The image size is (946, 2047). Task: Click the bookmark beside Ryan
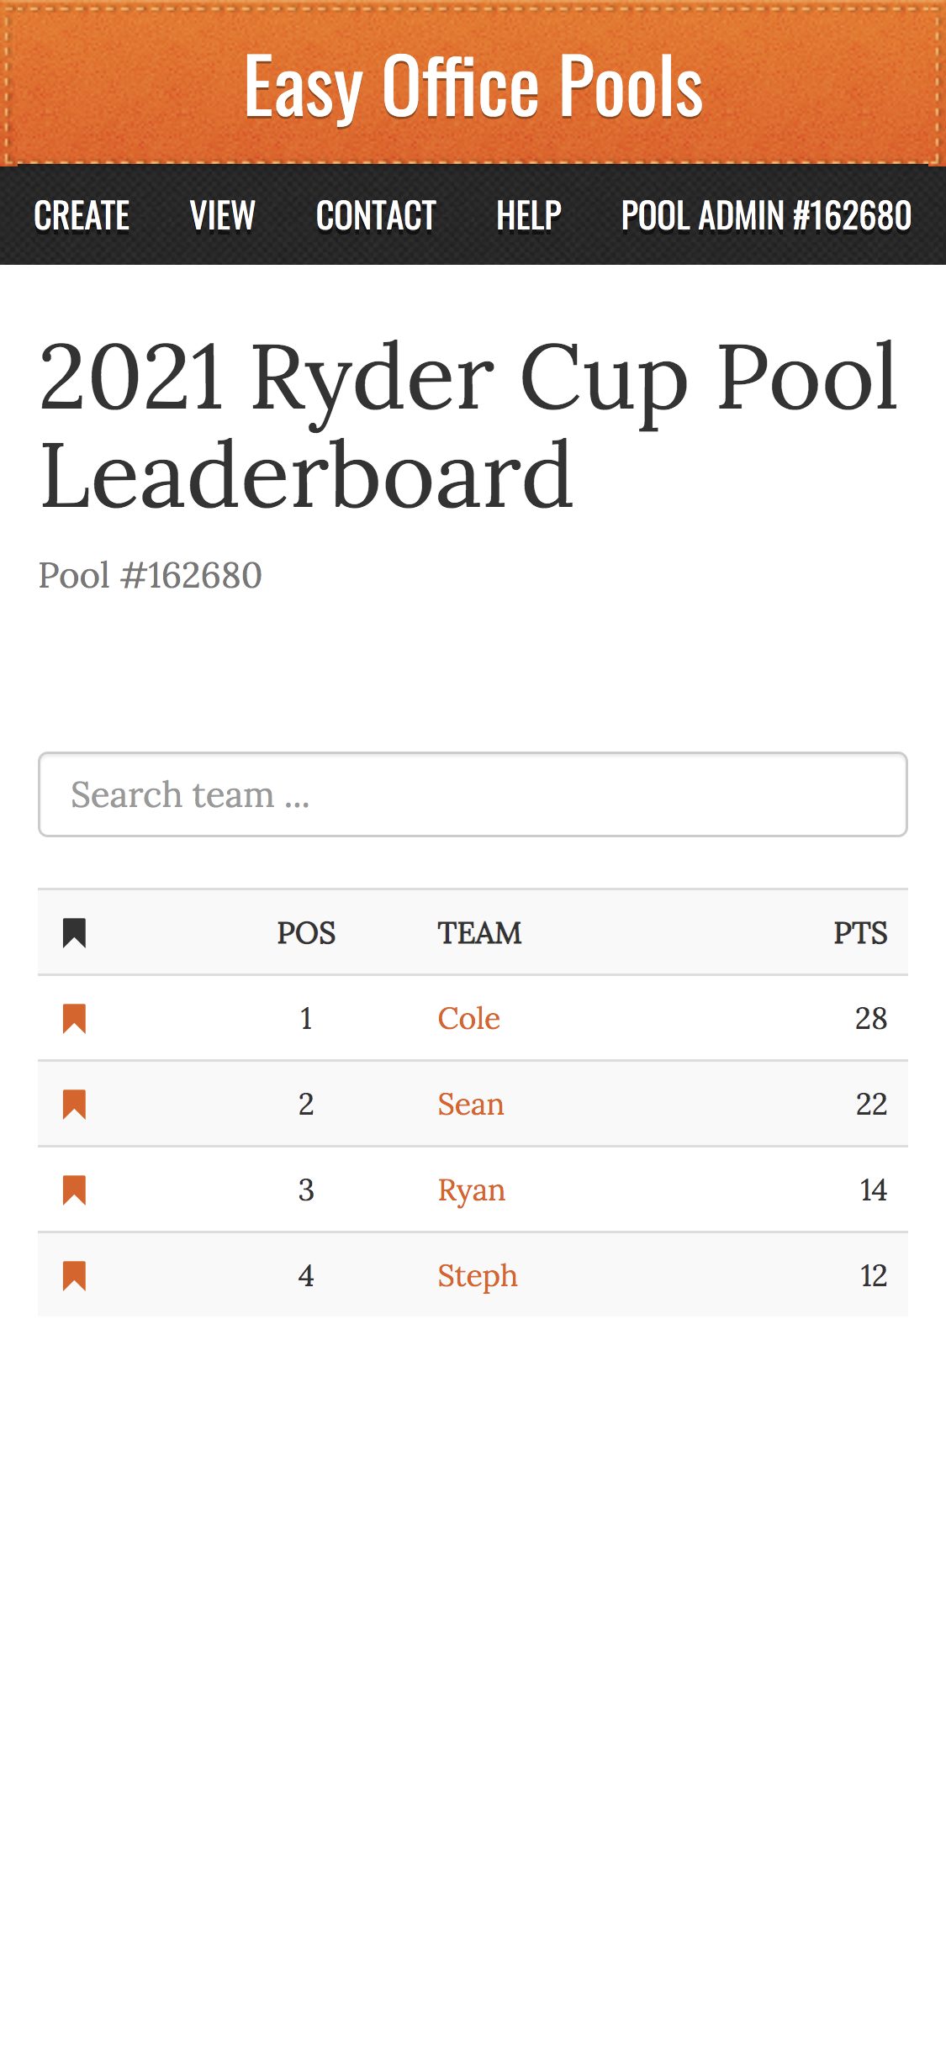(x=74, y=1190)
